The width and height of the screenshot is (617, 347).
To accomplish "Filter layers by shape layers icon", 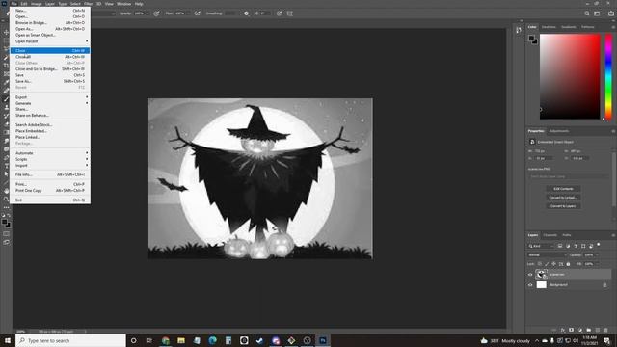I will pos(583,246).
